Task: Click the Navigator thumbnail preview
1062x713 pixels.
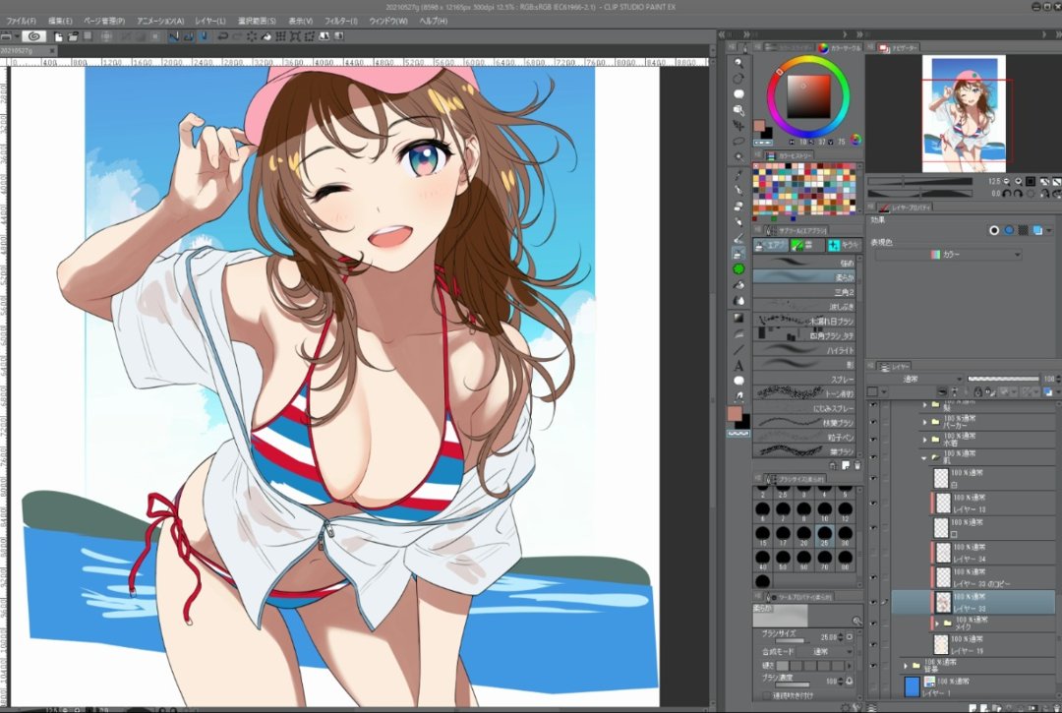Action: [x=964, y=114]
